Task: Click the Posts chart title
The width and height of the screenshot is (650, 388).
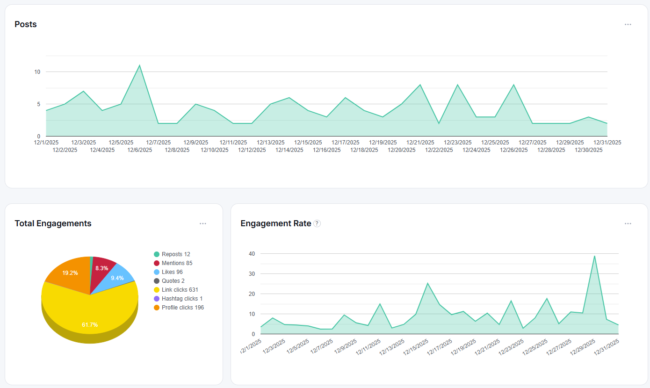Action: tap(26, 24)
